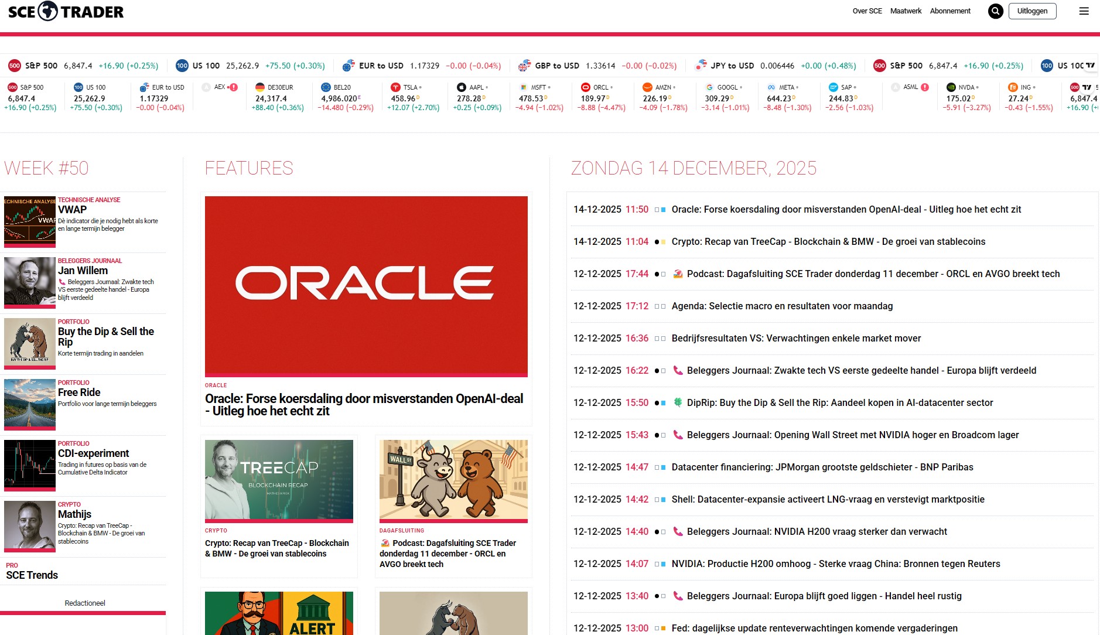Click the Mathijs portrait thumbnail
This screenshot has width=1100, height=635.
(x=30, y=526)
